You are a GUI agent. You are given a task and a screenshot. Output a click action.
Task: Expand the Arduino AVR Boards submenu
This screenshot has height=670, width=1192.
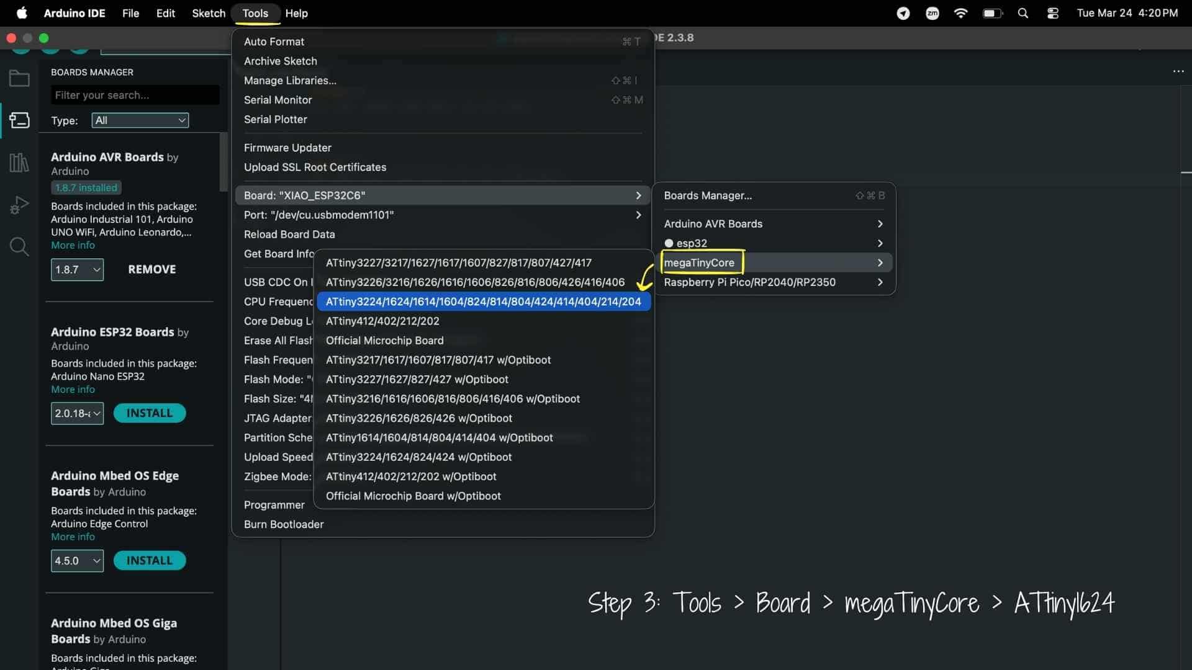tap(773, 224)
